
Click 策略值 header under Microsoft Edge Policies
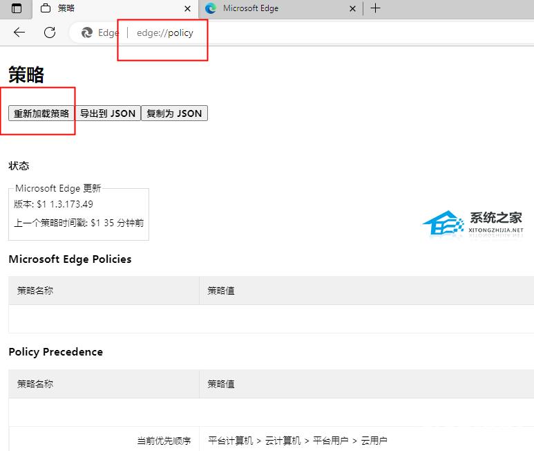(221, 291)
